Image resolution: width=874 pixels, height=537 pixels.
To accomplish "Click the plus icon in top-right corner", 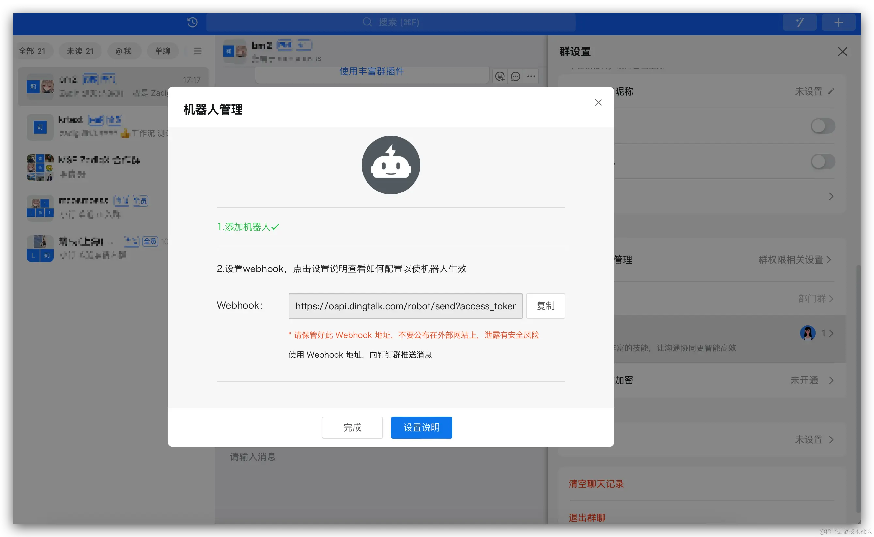I will (x=838, y=23).
